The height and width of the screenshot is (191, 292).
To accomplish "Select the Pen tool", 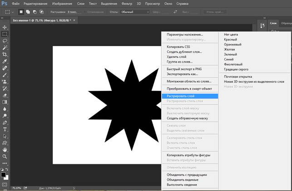I will [5, 122].
